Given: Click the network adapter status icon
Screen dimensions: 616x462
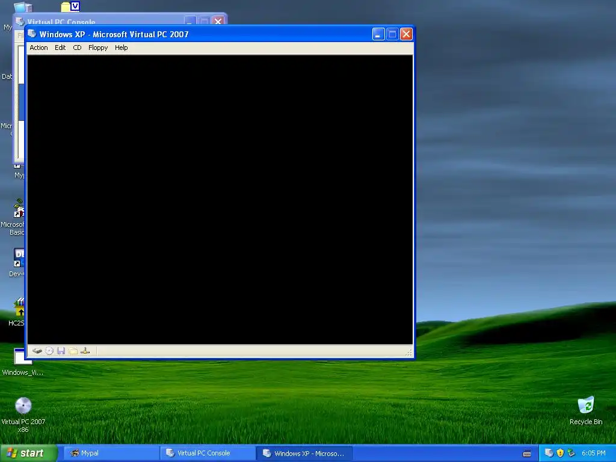Looking at the screenshot, I should 85,351.
